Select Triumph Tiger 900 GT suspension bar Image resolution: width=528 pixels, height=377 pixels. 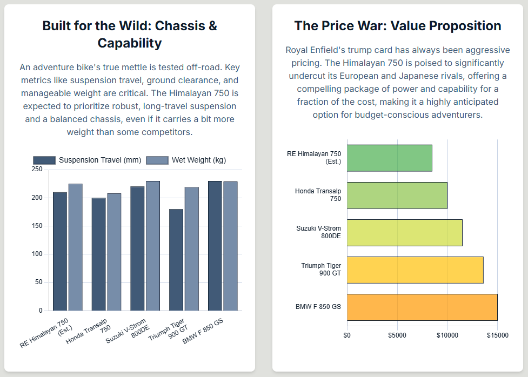pos(176,260)
